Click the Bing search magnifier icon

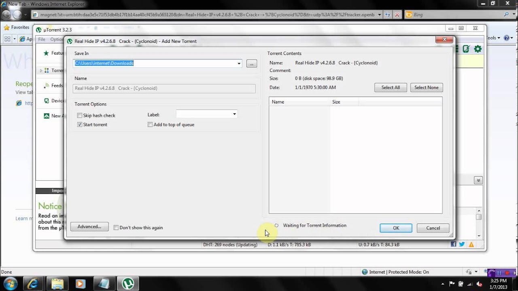tap(507, 15)
